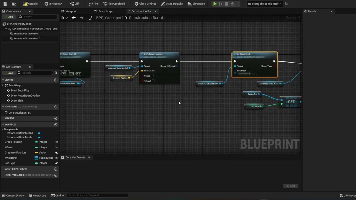Start Simulation mode
Viewport: 356px width, 200px height.
tap(196, 4)
